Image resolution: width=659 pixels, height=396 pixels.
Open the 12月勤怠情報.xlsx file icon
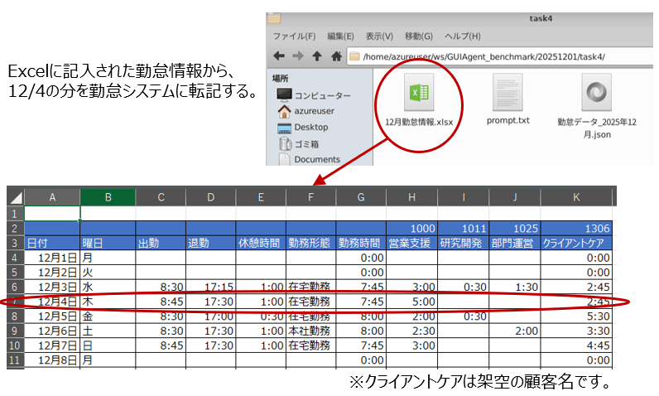[x=419, y=92]
